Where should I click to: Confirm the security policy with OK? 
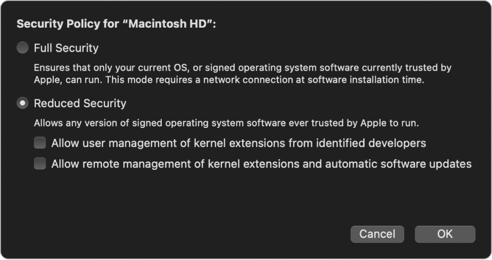click(445, 234)
